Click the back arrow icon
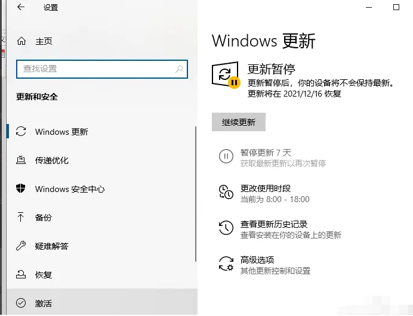This screenshot has width=413, height=316. tap(21, 7)
